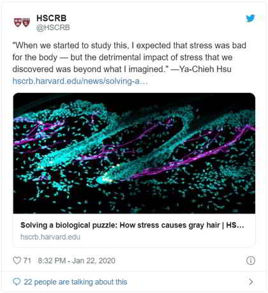Open the HSCRB display name profile
This screenshot has height=293, width=268.
pos(52,18)
